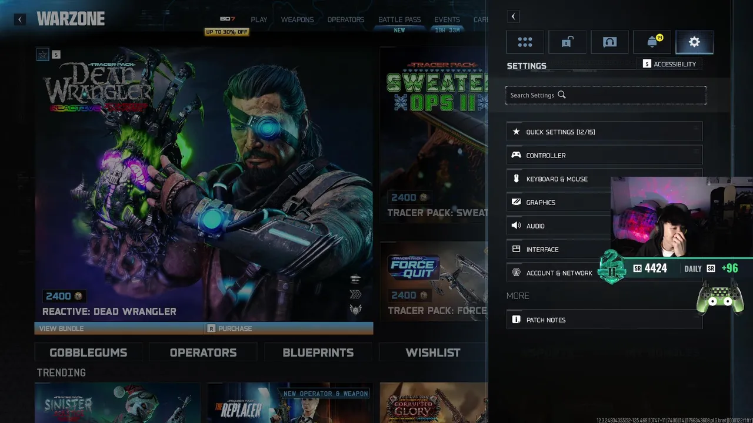753x423 pixels.
Task: Click the Graphics row icon
Action: (516, 202)
